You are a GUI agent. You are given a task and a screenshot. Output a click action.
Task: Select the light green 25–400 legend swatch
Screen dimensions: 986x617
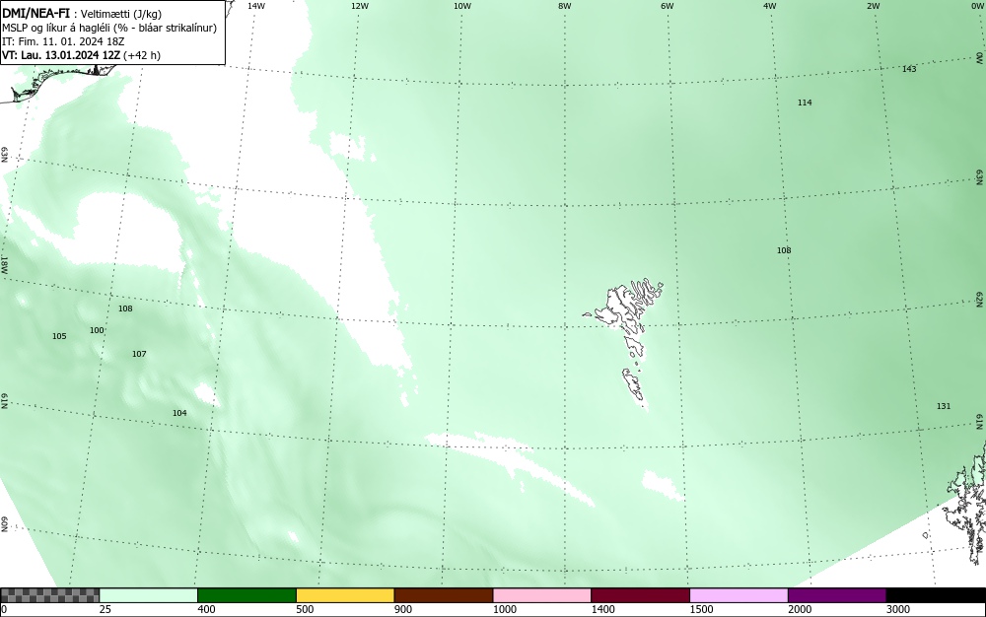tap(149, 595)
